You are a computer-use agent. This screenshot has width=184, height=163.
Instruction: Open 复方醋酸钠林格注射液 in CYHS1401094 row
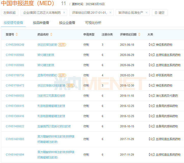coord(56,155)
